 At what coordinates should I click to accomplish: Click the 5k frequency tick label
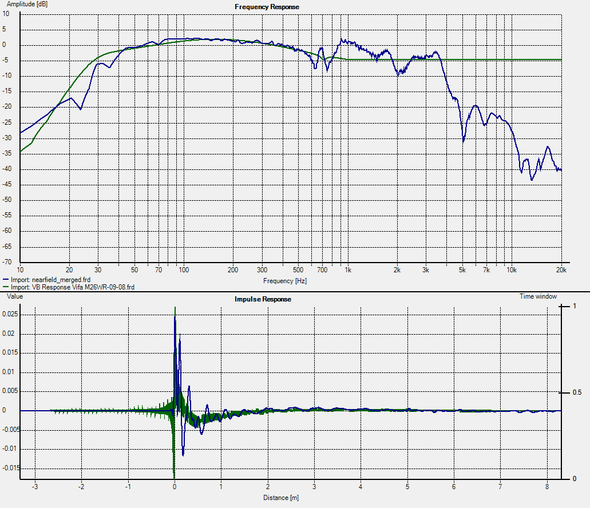coord(462,270)
